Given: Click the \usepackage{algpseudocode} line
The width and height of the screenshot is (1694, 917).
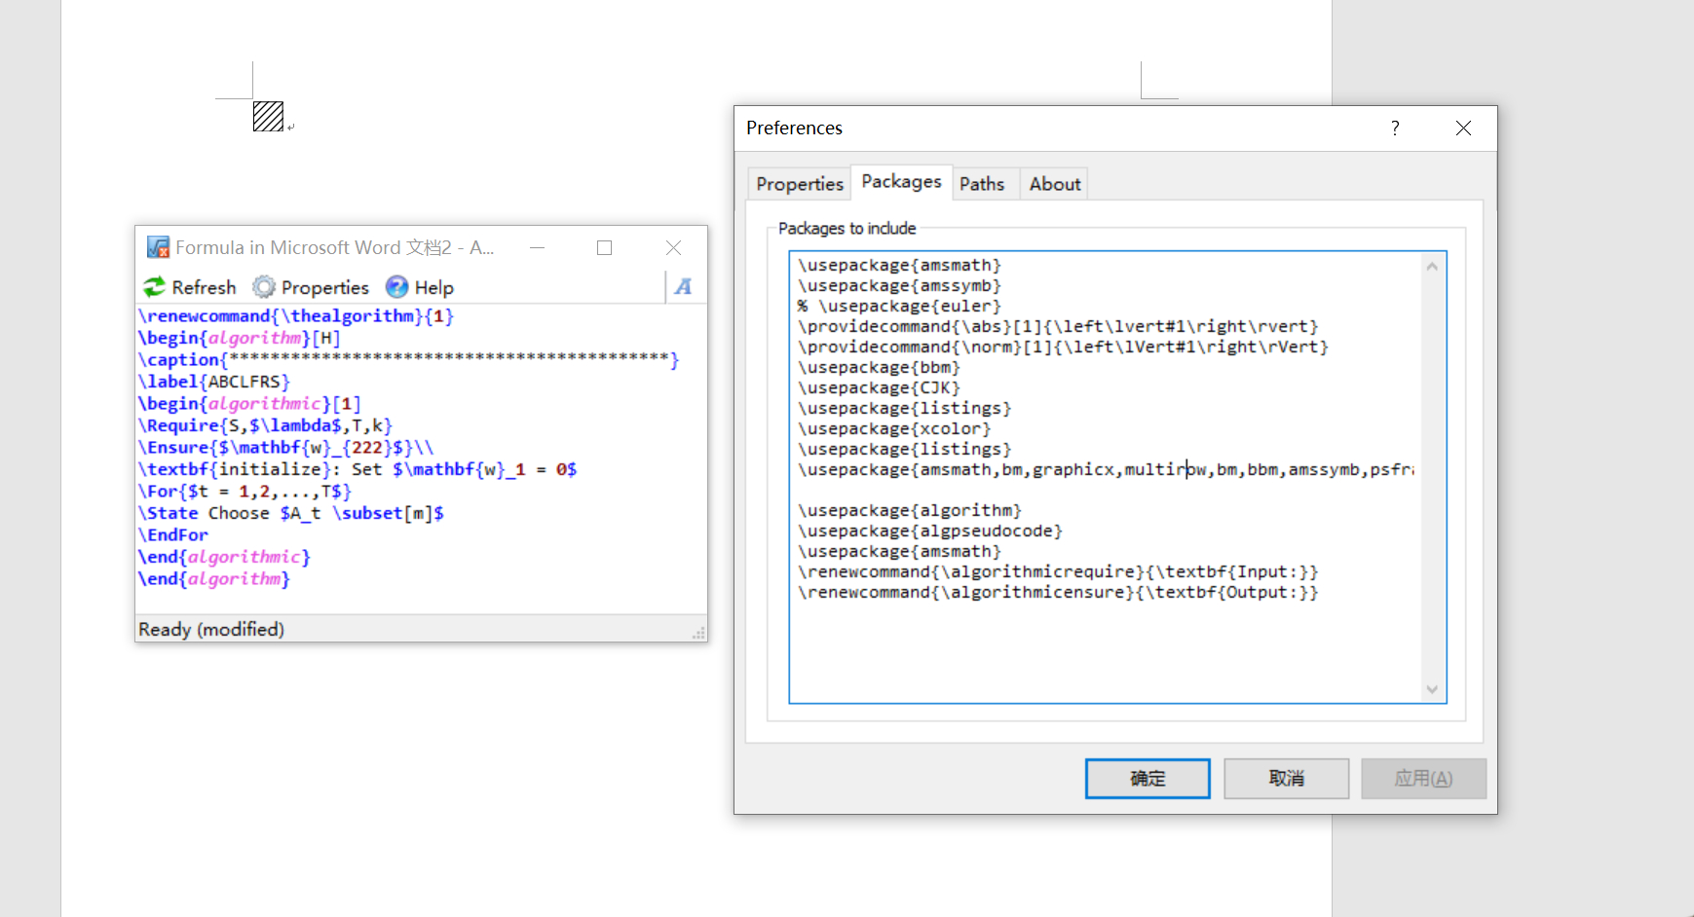Looking at the screenshot, I should (930, 531).
